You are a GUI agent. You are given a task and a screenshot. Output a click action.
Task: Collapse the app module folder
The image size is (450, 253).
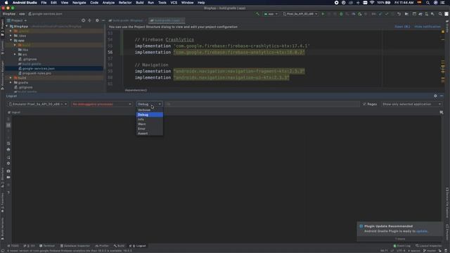point(11,41)
